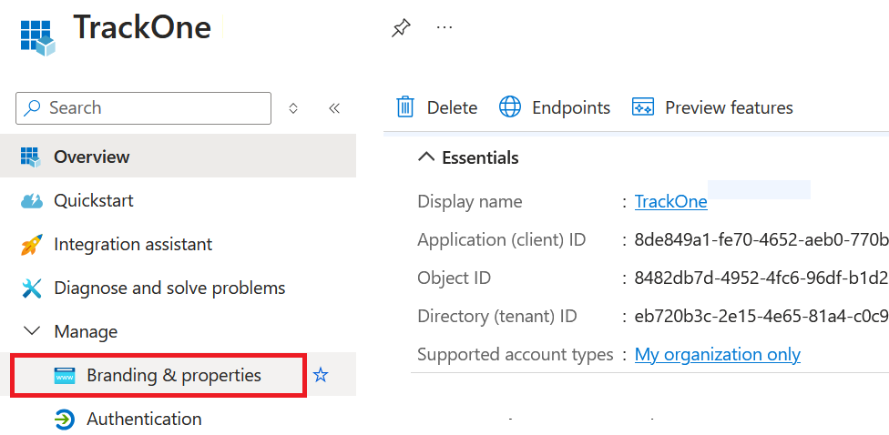Click the Directory (tenant) ID value
The image size is (889, 435).
(761, 316)
